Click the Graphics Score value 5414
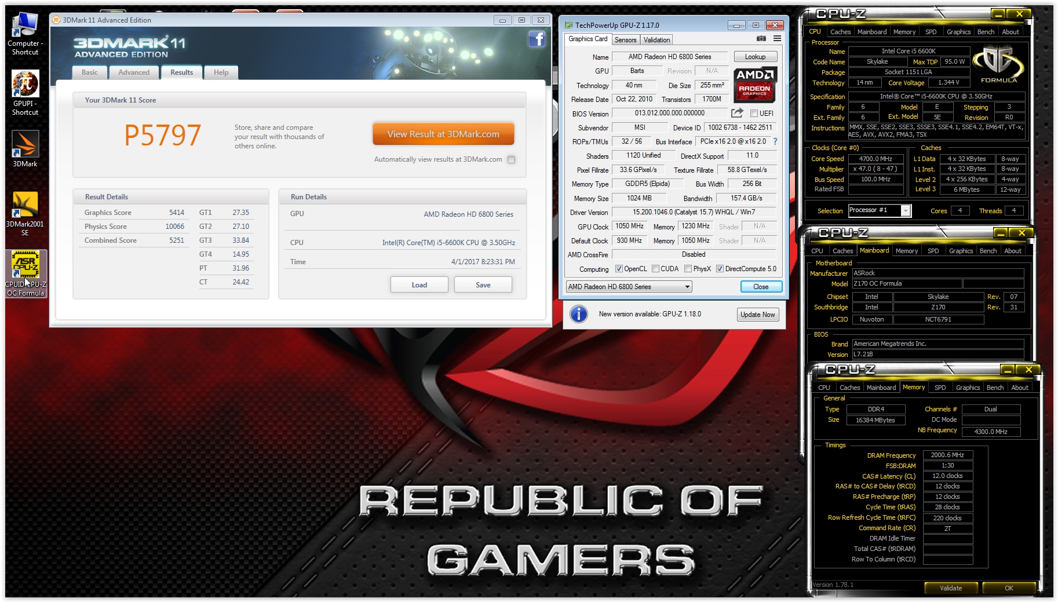The height and width of the screenshot is (602, 1058). point(177,213)
